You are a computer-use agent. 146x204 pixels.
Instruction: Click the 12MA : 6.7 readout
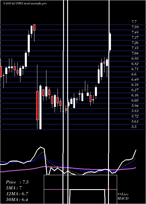[17, 194]
